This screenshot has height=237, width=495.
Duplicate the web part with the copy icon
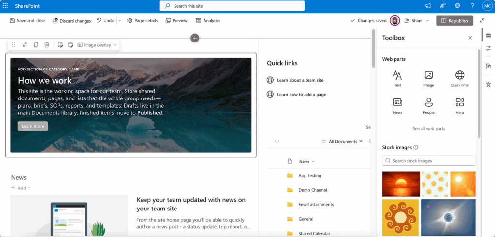click(36, 45)
